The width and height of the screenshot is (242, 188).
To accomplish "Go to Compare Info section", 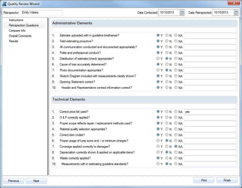I will 17,31.
